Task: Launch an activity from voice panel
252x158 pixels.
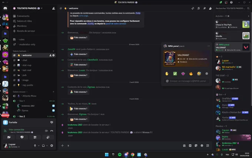Action: click(x=35, y=137)
